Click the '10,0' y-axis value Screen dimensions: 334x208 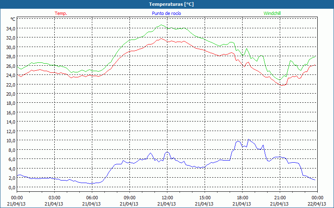(11, 141)
